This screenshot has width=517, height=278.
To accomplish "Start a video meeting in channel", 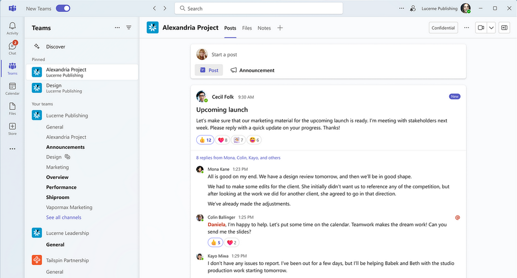I will coord(481,28).
